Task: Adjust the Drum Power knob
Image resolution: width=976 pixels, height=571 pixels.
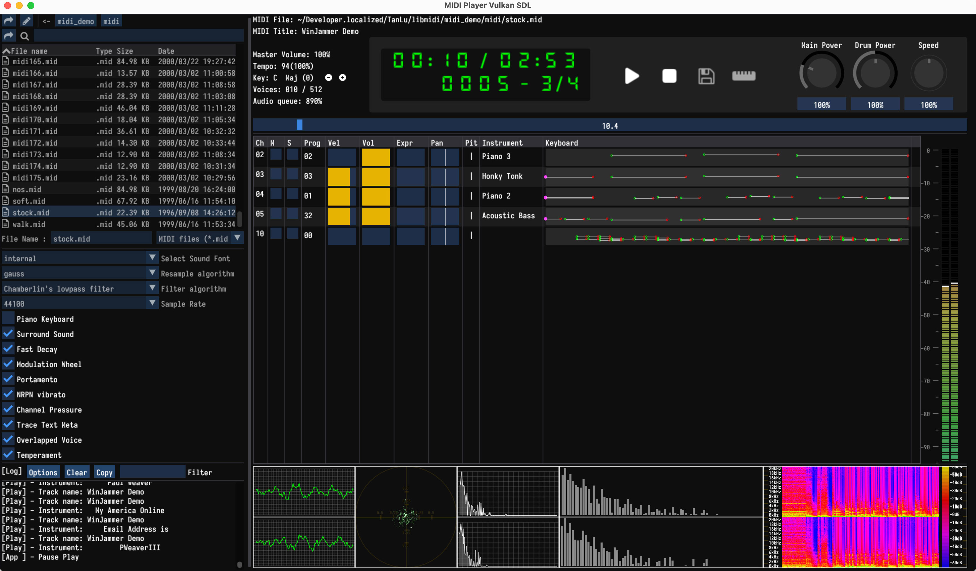Action: pos(875,75)
